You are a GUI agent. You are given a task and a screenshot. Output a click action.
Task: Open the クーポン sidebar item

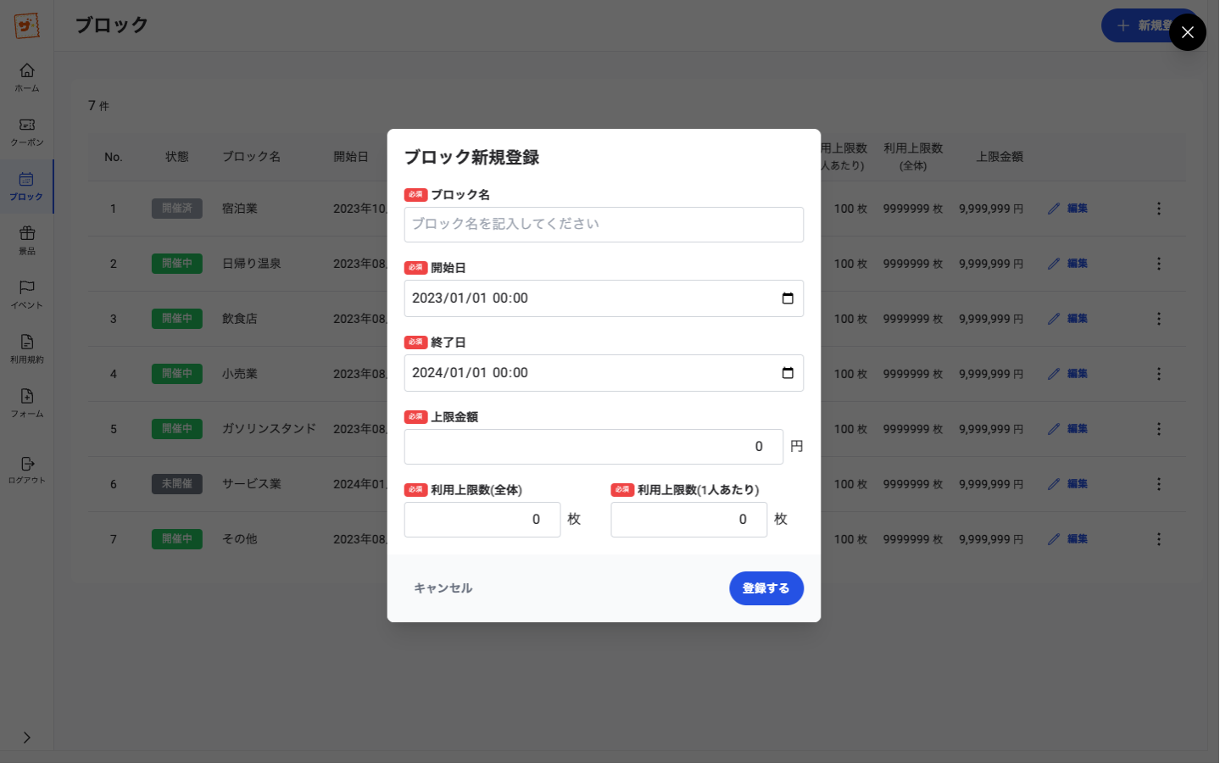tap(26, 131)
